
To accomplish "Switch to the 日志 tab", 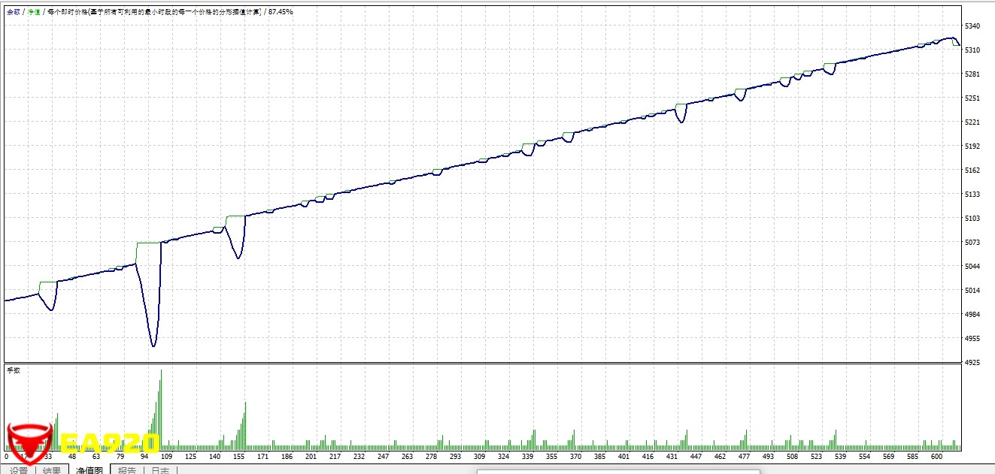I will click(x=159, y=469).
